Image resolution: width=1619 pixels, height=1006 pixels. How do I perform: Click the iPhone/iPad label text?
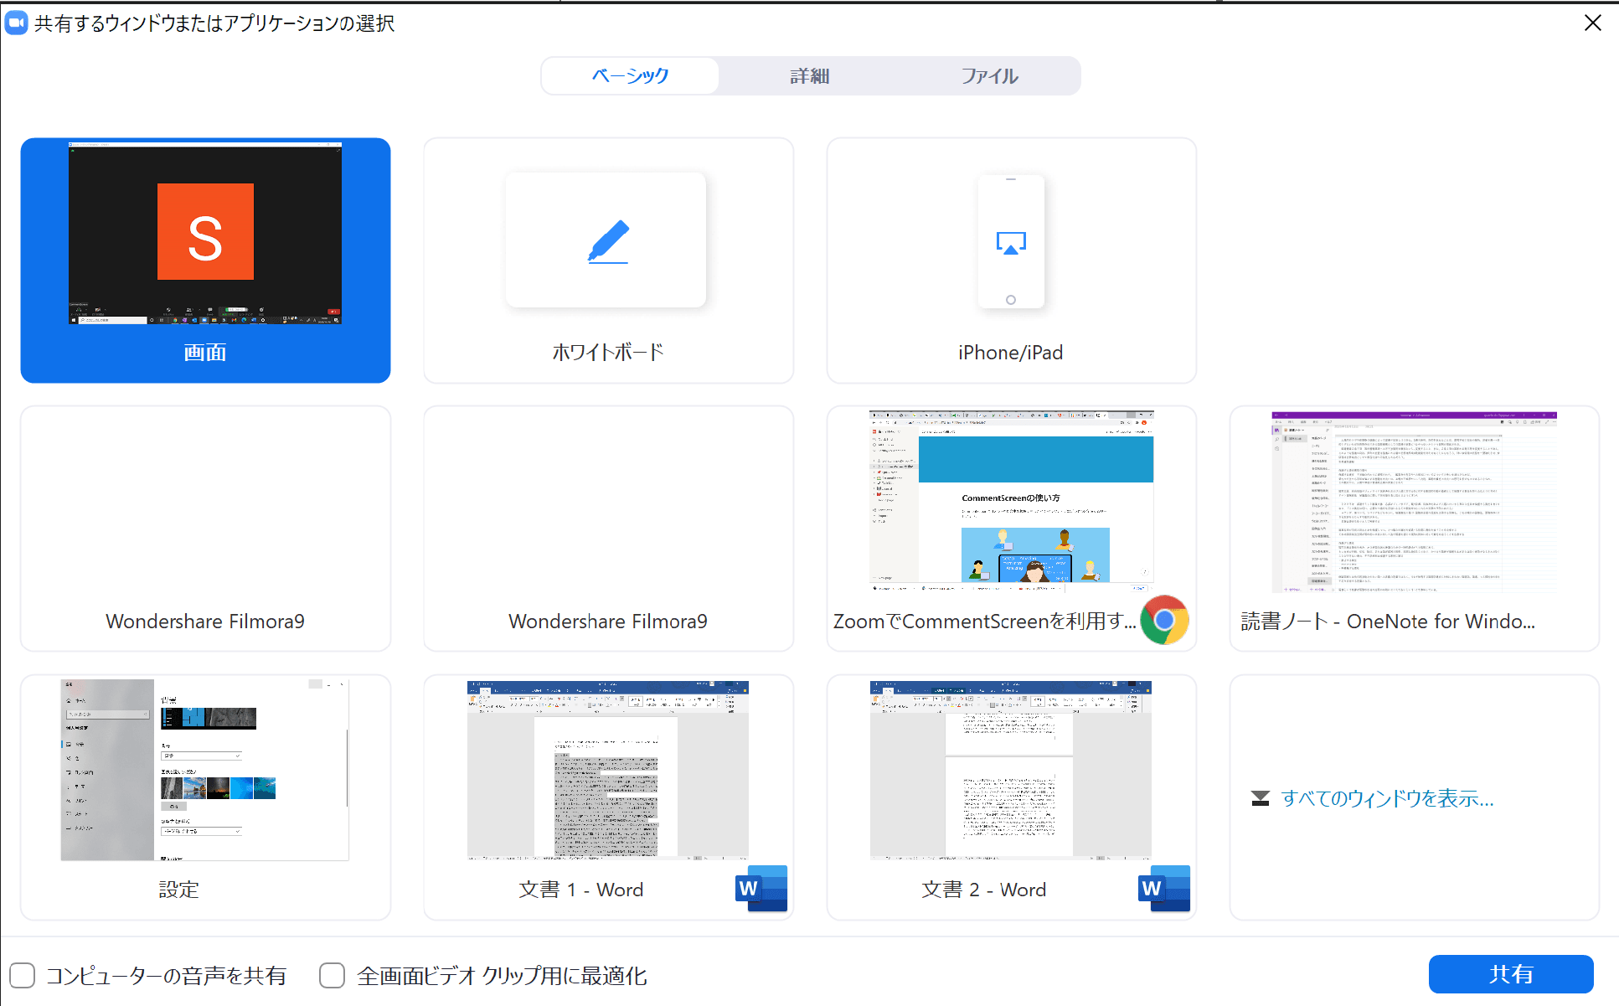pyautogui.click(x=1011, y=353)
